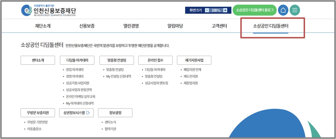The image size is (336, 139).
Task: Open My 컨설팅 신청내역 link
Action: pyautogui.click(x=118, y=76)
